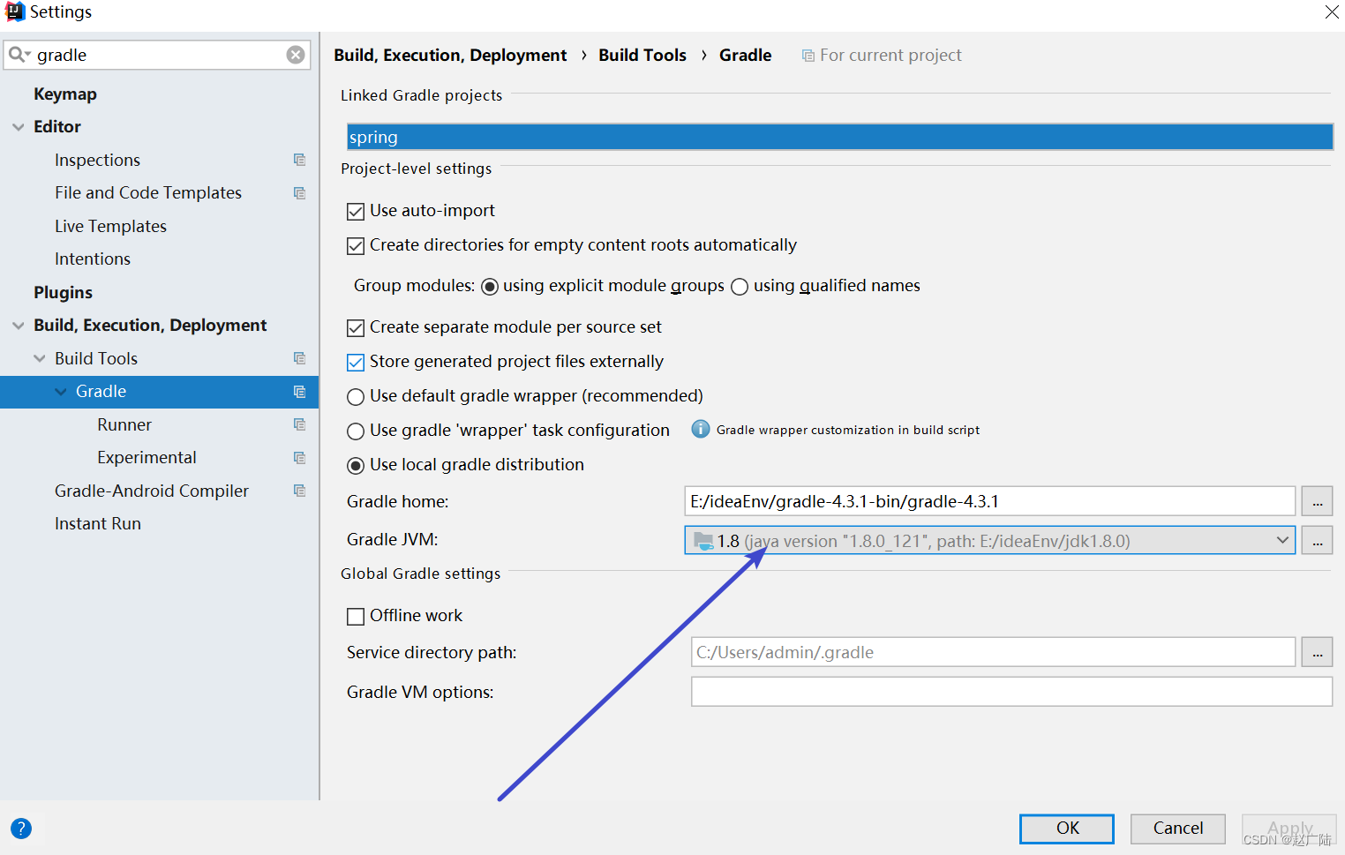Image resolution: width=1345 pixels, height=855 pixels.
Task: Focus the Gradle VM options field
Action: tap(1011, 692)
